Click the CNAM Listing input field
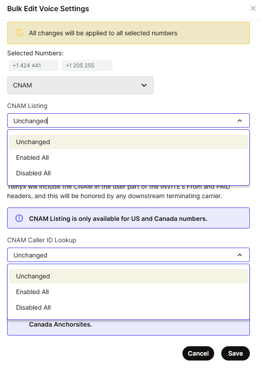The height and width of the screenshot is (369, 261). 128,121
